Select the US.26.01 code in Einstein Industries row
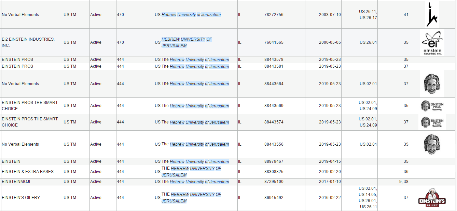457x211 pixels. (x=368, y=42)
